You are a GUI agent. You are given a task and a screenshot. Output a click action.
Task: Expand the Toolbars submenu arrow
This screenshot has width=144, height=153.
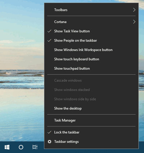click(134, 10)
